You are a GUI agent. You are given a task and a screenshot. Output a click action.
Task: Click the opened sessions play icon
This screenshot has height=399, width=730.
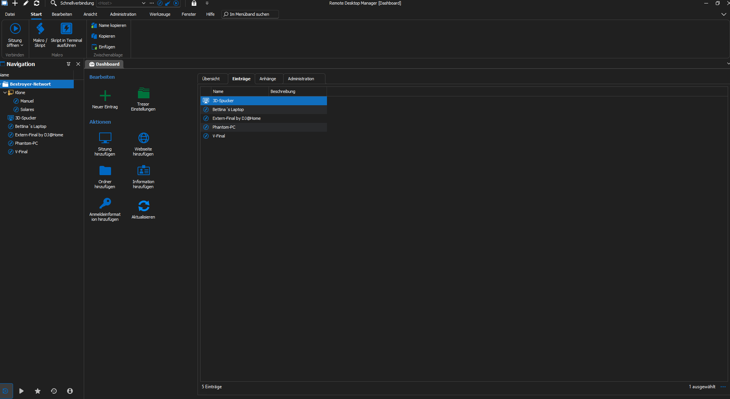pyautogui.click(x=22, y=391)
